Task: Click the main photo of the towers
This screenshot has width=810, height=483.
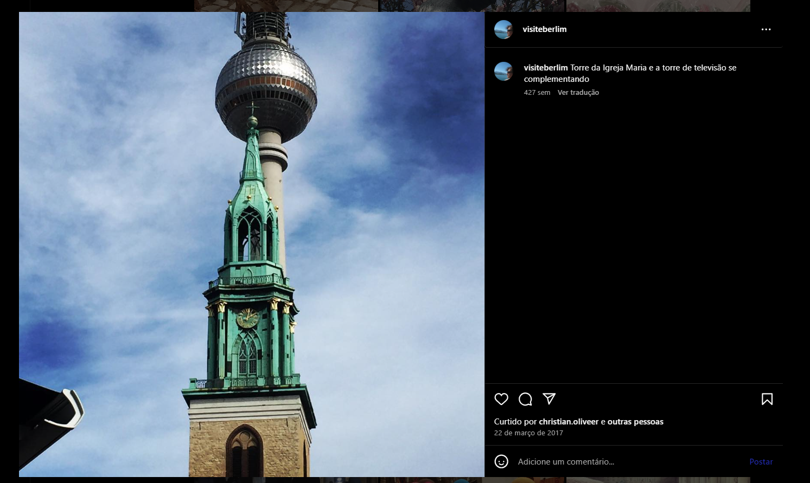Action: tap(251, 244)
